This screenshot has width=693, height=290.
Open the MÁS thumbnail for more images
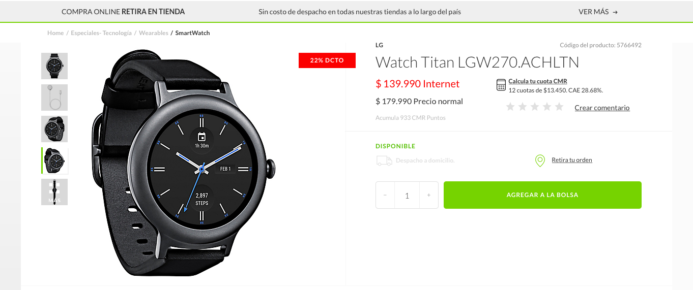(54, 192)
